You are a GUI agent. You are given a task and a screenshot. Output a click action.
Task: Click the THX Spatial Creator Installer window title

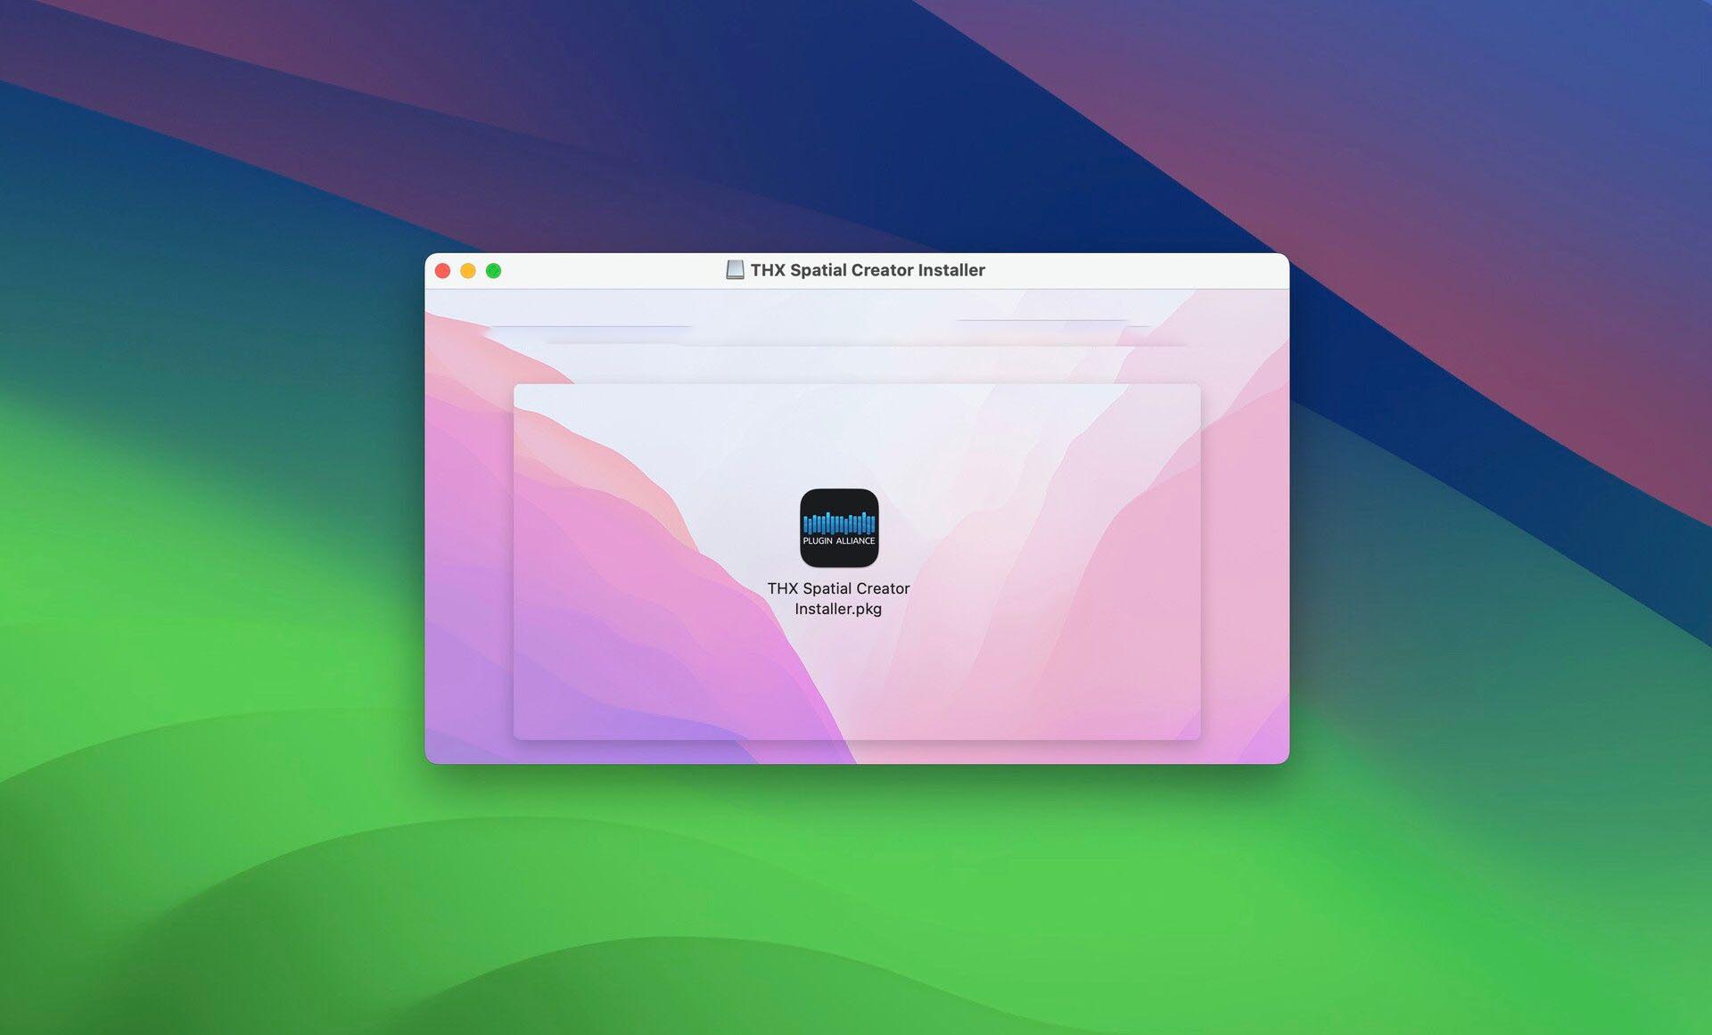(868, 270)
